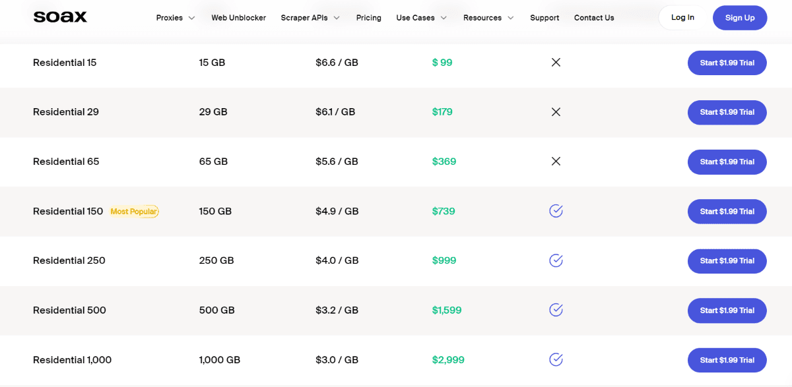Click the $2,999 price

448,360
